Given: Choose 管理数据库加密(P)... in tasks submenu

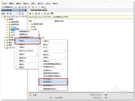Looking at the screenshot, I should coord(53,89).
